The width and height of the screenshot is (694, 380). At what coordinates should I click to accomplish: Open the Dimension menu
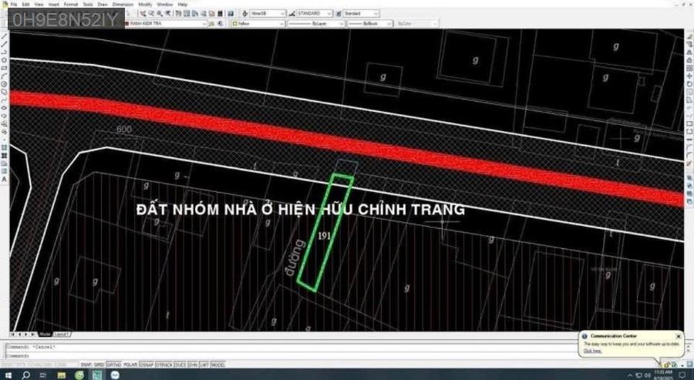click(123, 4)
